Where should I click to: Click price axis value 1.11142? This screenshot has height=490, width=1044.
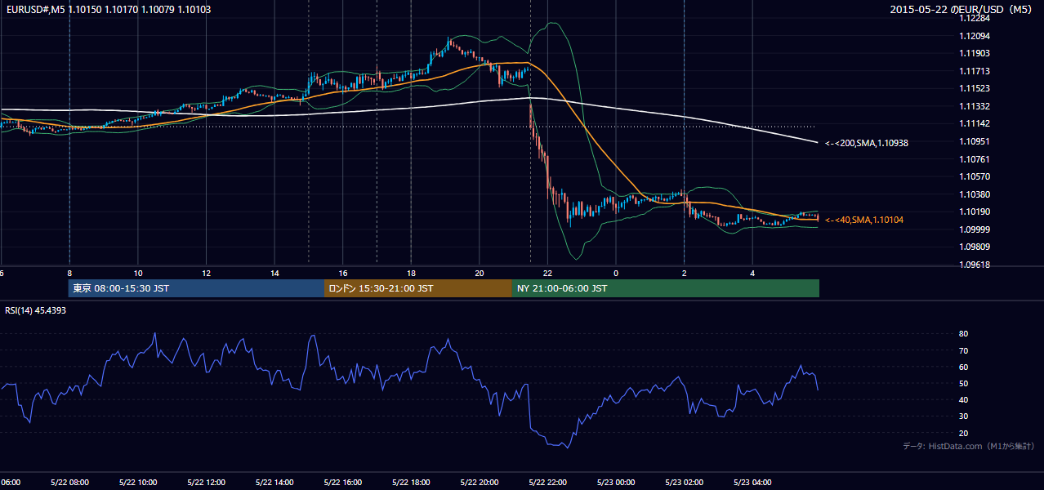pos(975,123)
